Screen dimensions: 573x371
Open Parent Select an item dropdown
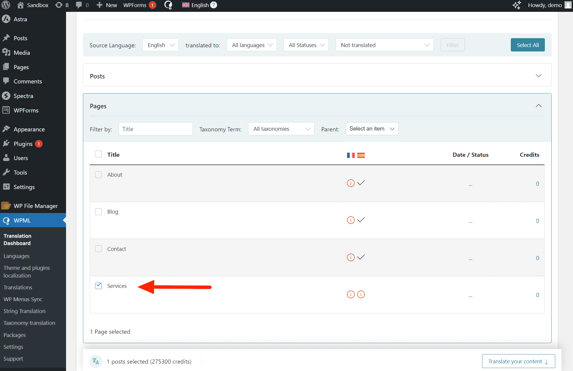click(x=372, y=129)
